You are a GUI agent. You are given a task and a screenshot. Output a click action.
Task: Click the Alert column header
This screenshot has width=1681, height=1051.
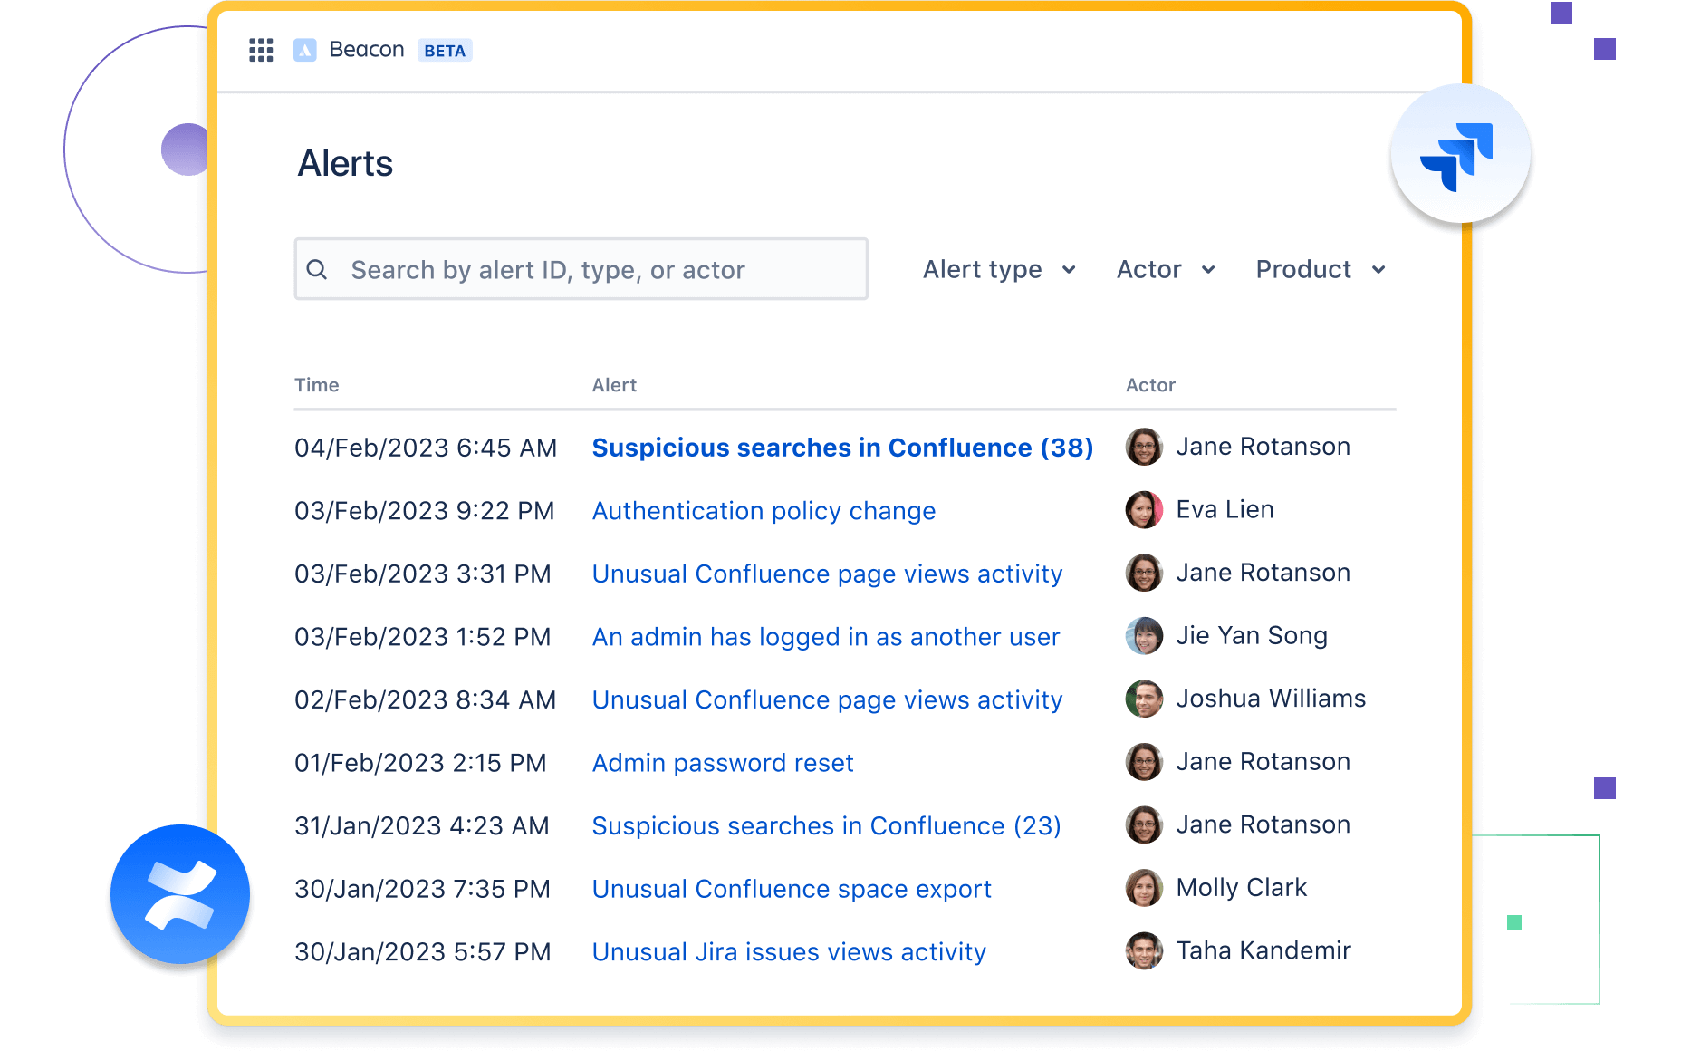tap(614, 384)
